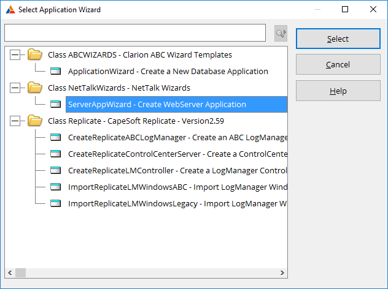Image resolution: width=388 pixels, height=289 pixels.
Task: Click the ImportReplicateLMWindowsLegacy item icon
Action: (56, 203)
